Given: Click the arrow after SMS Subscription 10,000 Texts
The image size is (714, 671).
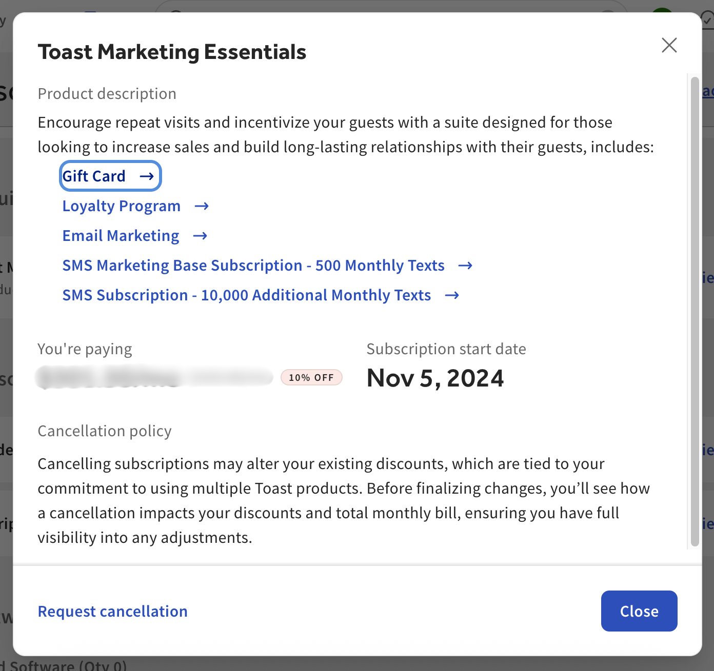Looking at the screenshot, I should pos(452,295).
